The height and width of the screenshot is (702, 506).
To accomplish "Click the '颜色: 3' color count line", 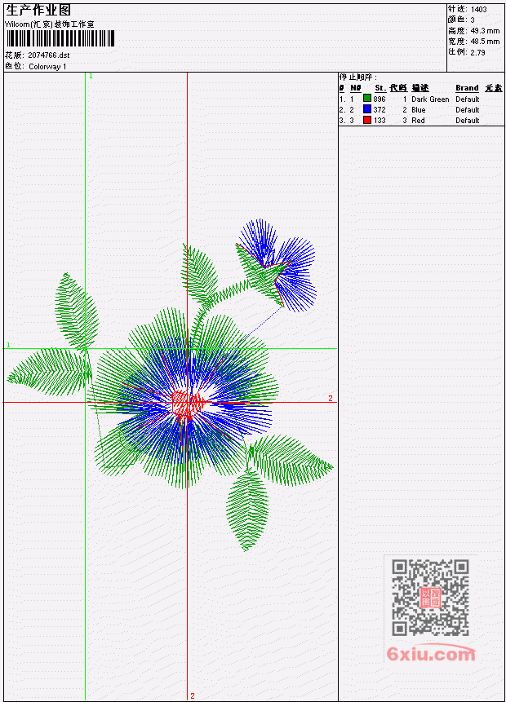I will tap(461, 20).
